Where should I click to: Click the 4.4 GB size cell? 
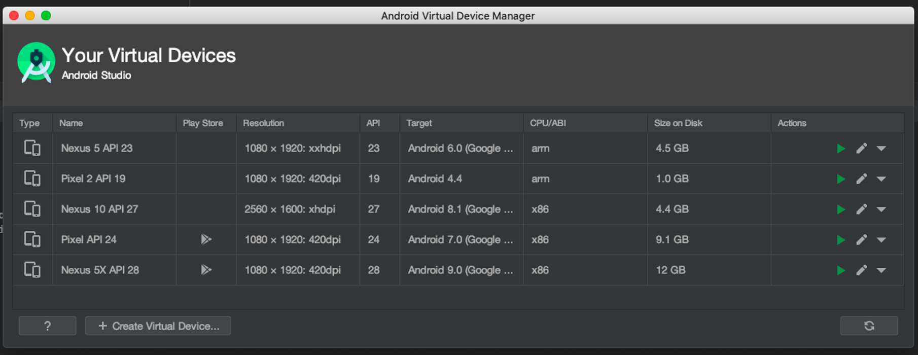click(710, 209)
